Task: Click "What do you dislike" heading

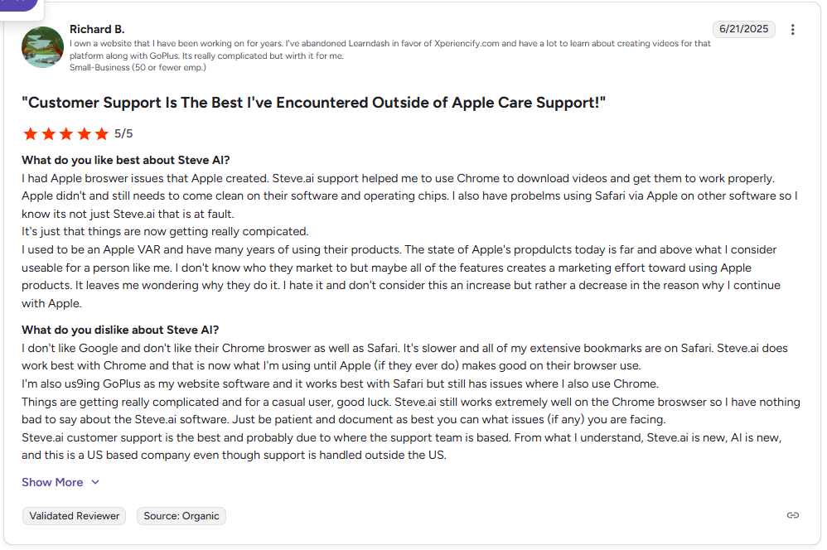Action: 120,330
